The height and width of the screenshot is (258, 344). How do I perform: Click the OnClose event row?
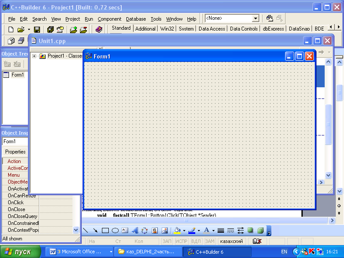point(37,209)
